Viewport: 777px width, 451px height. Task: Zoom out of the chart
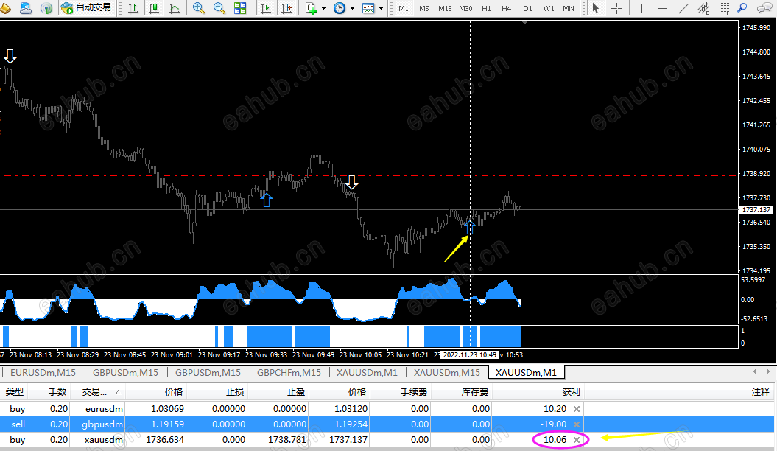pos(219,8)
